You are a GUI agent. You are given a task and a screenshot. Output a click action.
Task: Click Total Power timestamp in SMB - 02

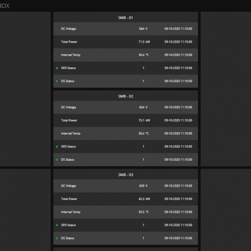178,120
